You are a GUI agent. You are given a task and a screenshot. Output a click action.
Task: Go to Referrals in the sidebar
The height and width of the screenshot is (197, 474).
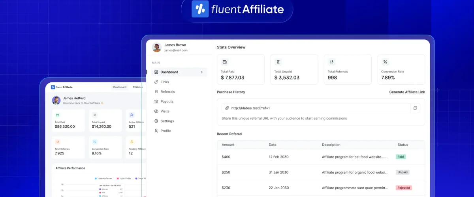click(x=167, y=92)
